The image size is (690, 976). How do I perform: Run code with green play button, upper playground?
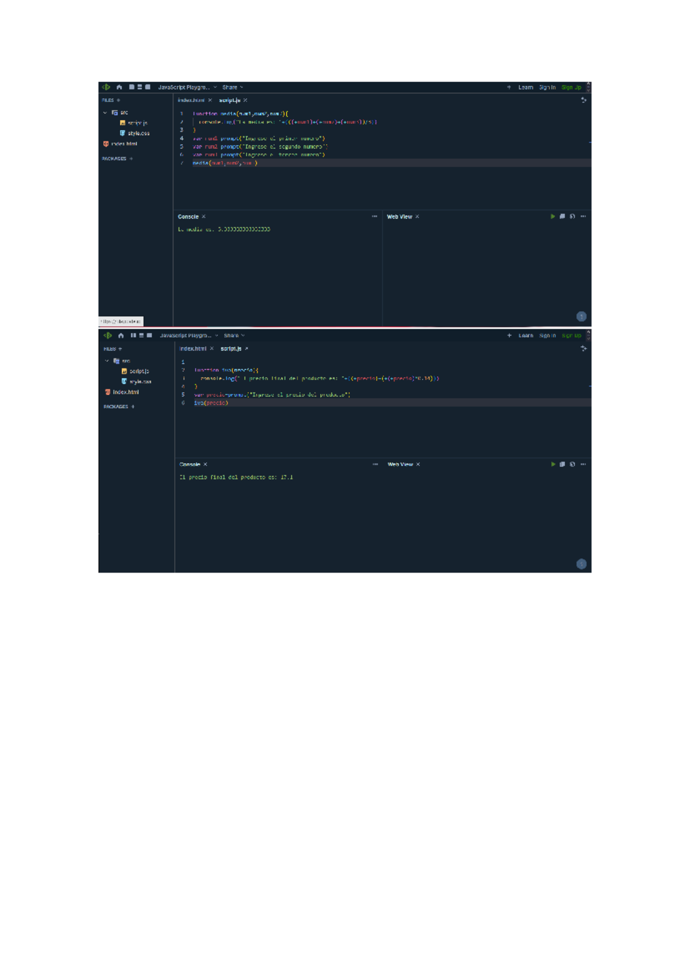tap(553, 217)
